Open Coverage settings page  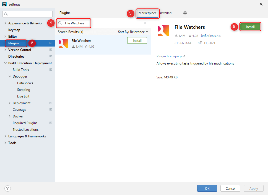pos(19,110)
